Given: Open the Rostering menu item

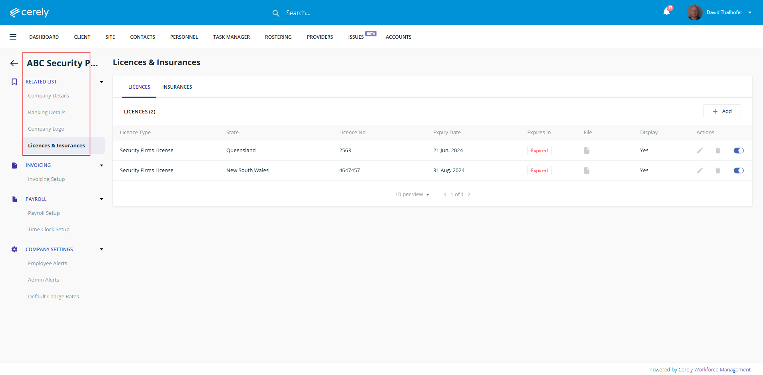Looking at the screenshot, I should pyautogui.click(x=278, y=37).
